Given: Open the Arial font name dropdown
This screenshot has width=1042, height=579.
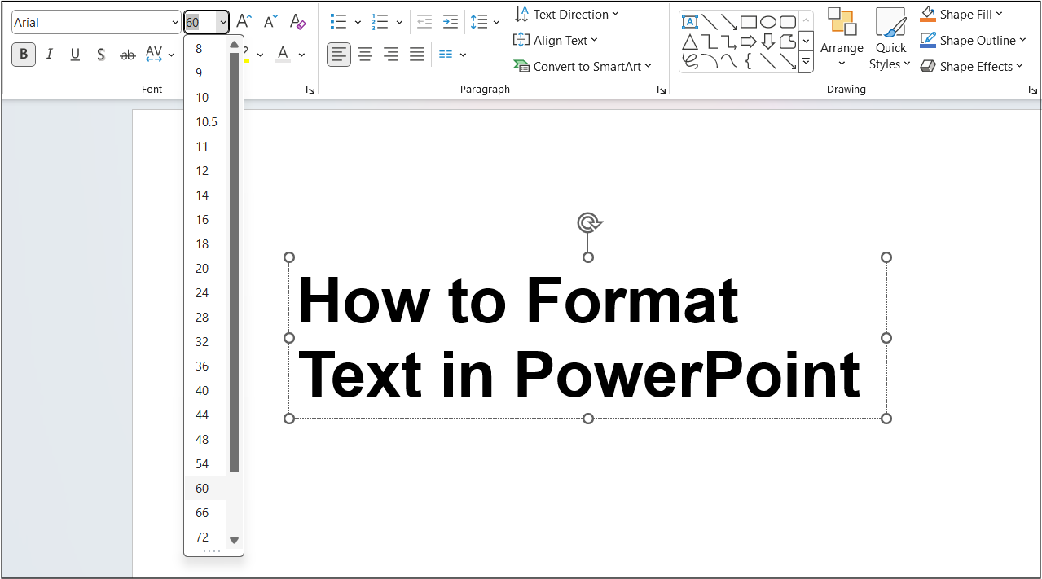Looking at the screenshot, I should coord(176,23).
